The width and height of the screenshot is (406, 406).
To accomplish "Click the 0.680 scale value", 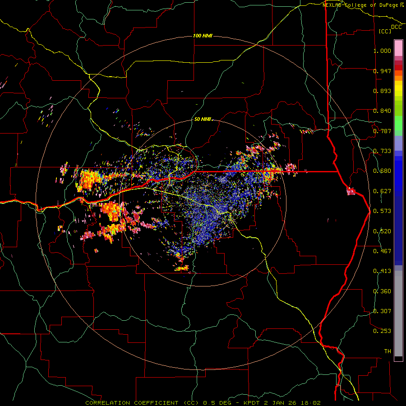I will click(382, 171).
